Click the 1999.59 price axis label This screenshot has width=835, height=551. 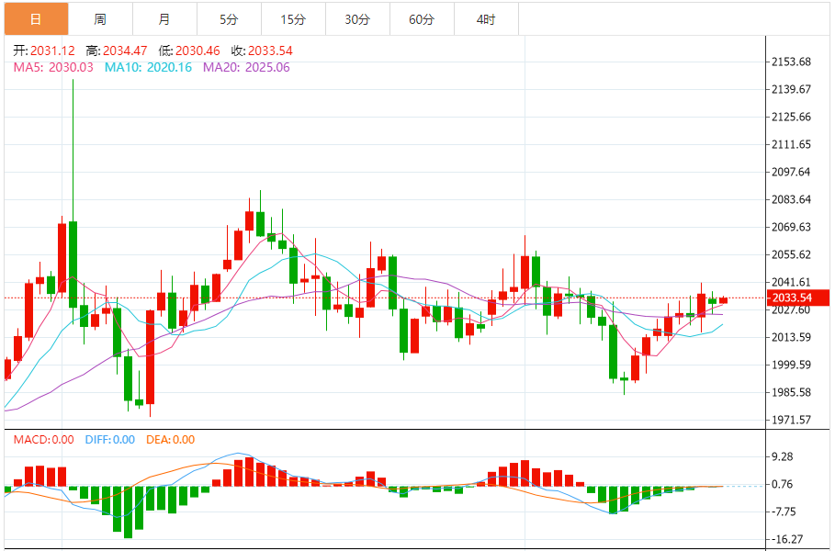click(791, 365)
